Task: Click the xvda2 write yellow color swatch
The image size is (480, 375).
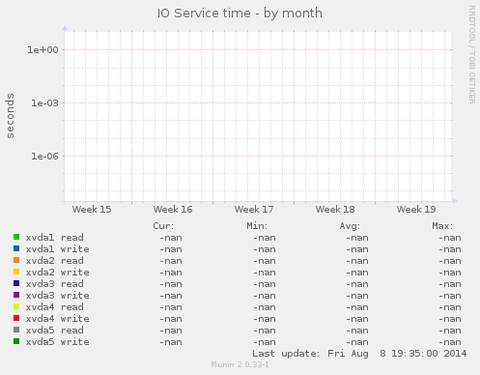Action: point(16,272)
